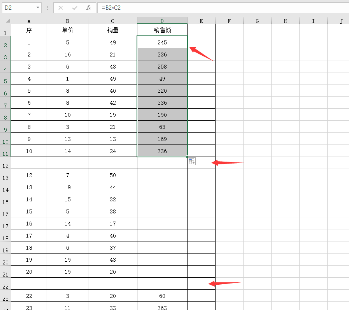The height and width of the screenshot is (310, 349).
Task: Click cell C19 showing 37
Action: 112,248
